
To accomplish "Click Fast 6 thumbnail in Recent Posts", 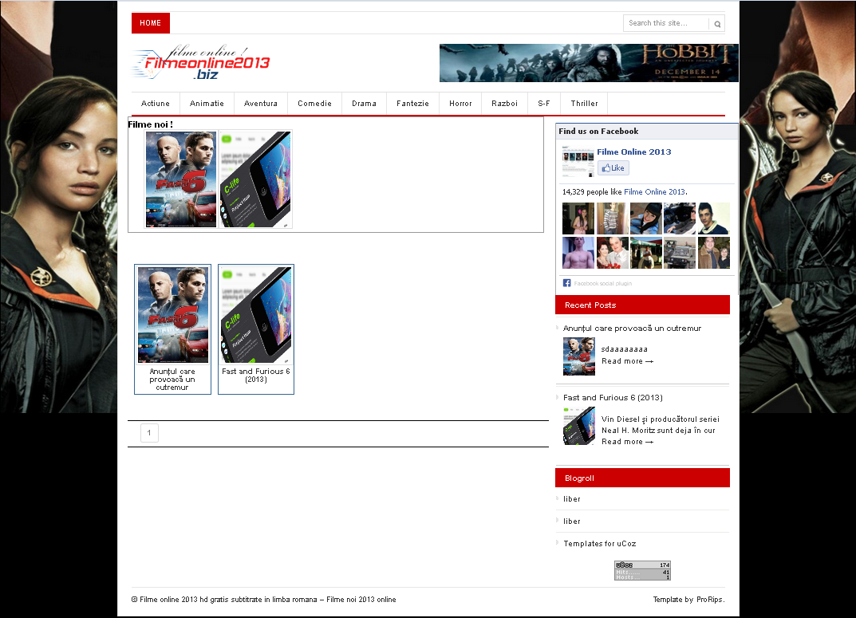I will click(579, 356).
